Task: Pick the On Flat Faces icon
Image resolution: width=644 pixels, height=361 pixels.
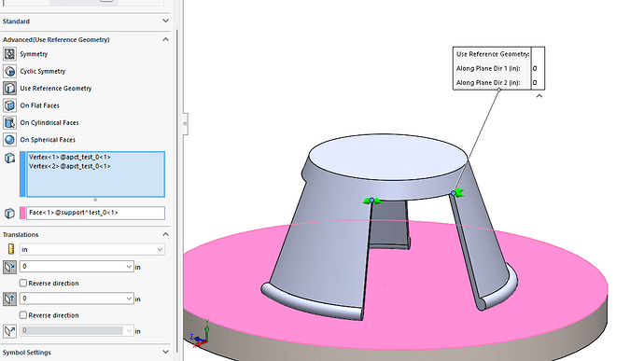Action: click(x=10, y=105)
